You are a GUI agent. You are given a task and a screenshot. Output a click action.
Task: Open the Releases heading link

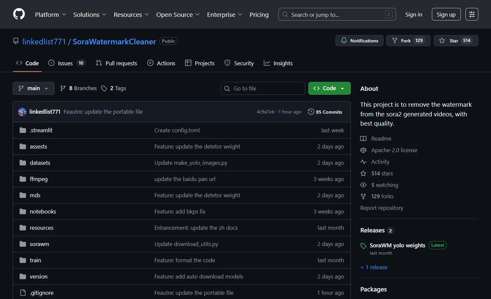click(x=377, y=230)
